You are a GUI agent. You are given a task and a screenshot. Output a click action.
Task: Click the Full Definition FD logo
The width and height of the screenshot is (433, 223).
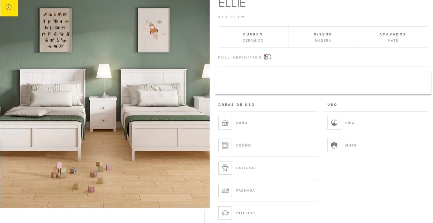pos(267,57)
